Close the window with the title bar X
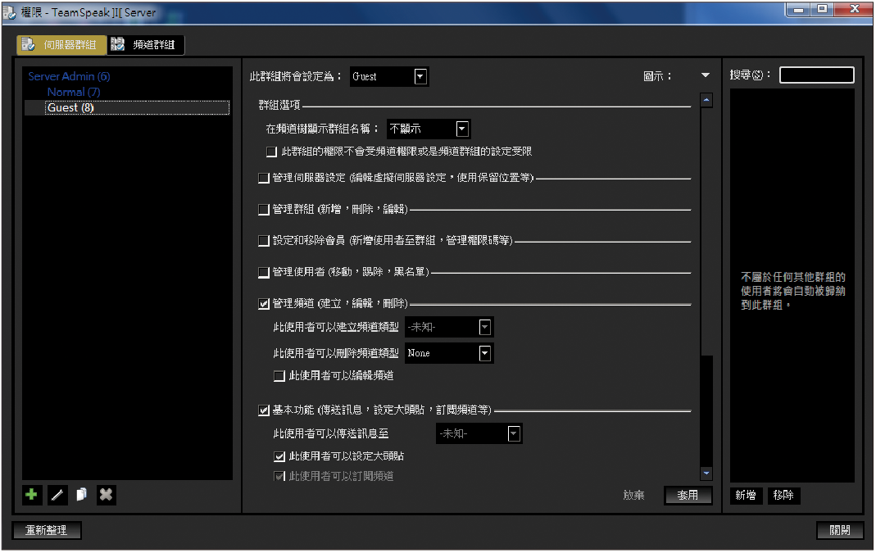Screen dimensions: 876x553 [854, 10]
